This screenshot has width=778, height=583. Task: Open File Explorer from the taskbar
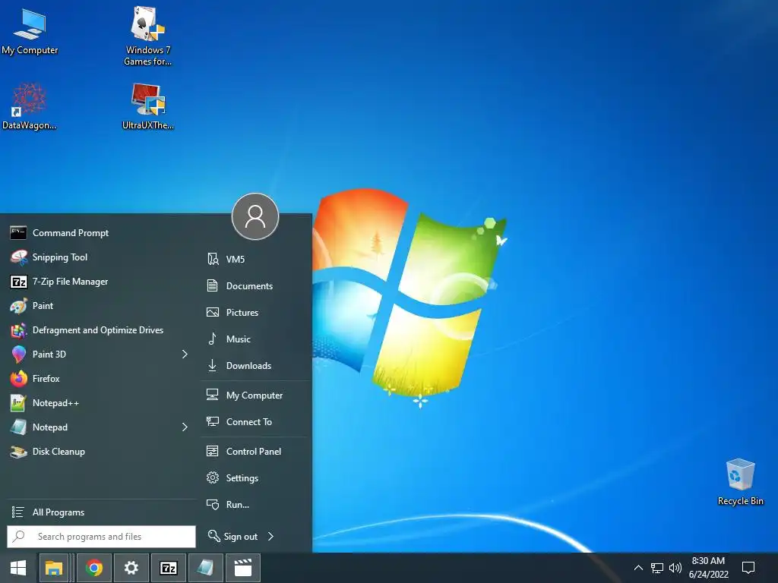[54, 568]
